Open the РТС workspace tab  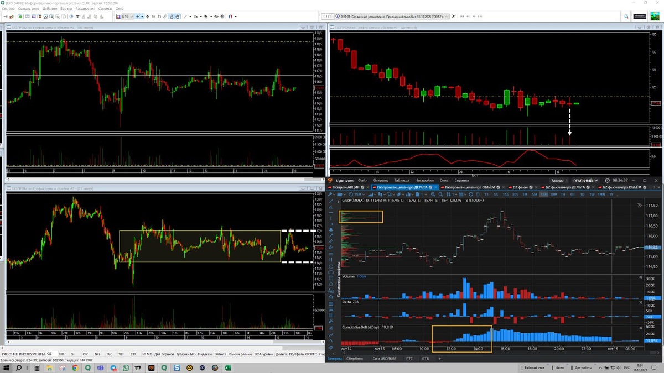point(409,359)
